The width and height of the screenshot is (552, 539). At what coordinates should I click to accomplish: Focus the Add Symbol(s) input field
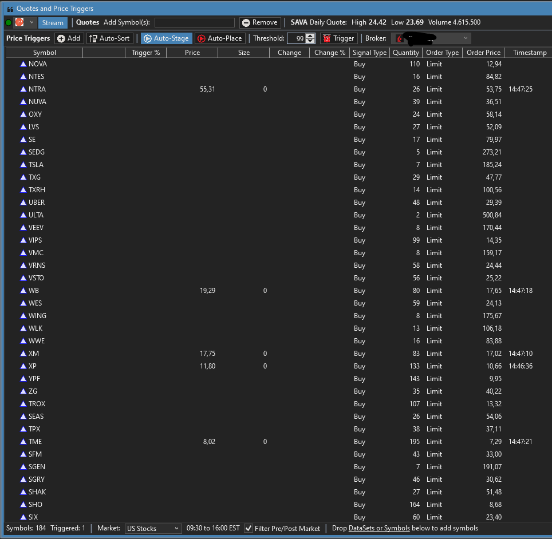(x=195, y=22)
